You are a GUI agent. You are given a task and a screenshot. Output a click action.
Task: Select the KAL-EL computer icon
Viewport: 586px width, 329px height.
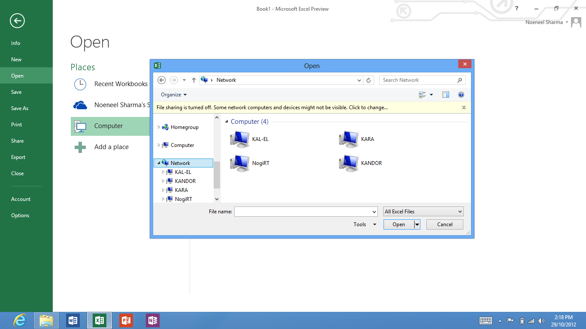click(239, 139)
